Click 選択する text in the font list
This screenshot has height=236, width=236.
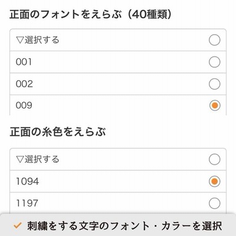tap(42, 40)
